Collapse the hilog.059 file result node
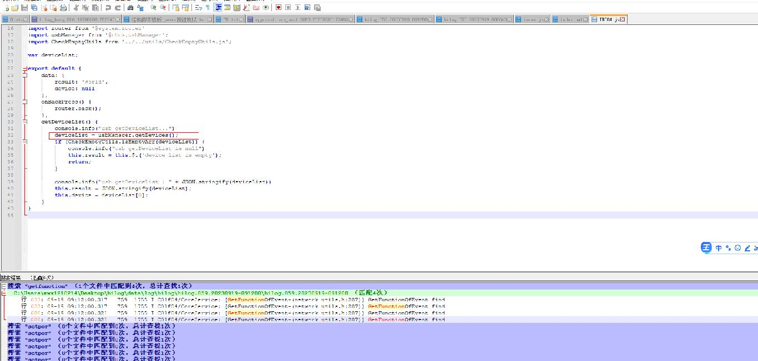Screen dimensions: 758x361 coord(4,293)
